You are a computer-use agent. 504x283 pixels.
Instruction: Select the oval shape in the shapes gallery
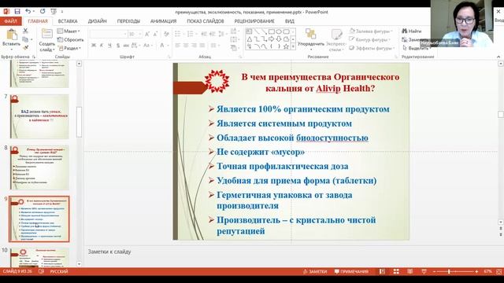pyautogui.click(x=279, y=31)
